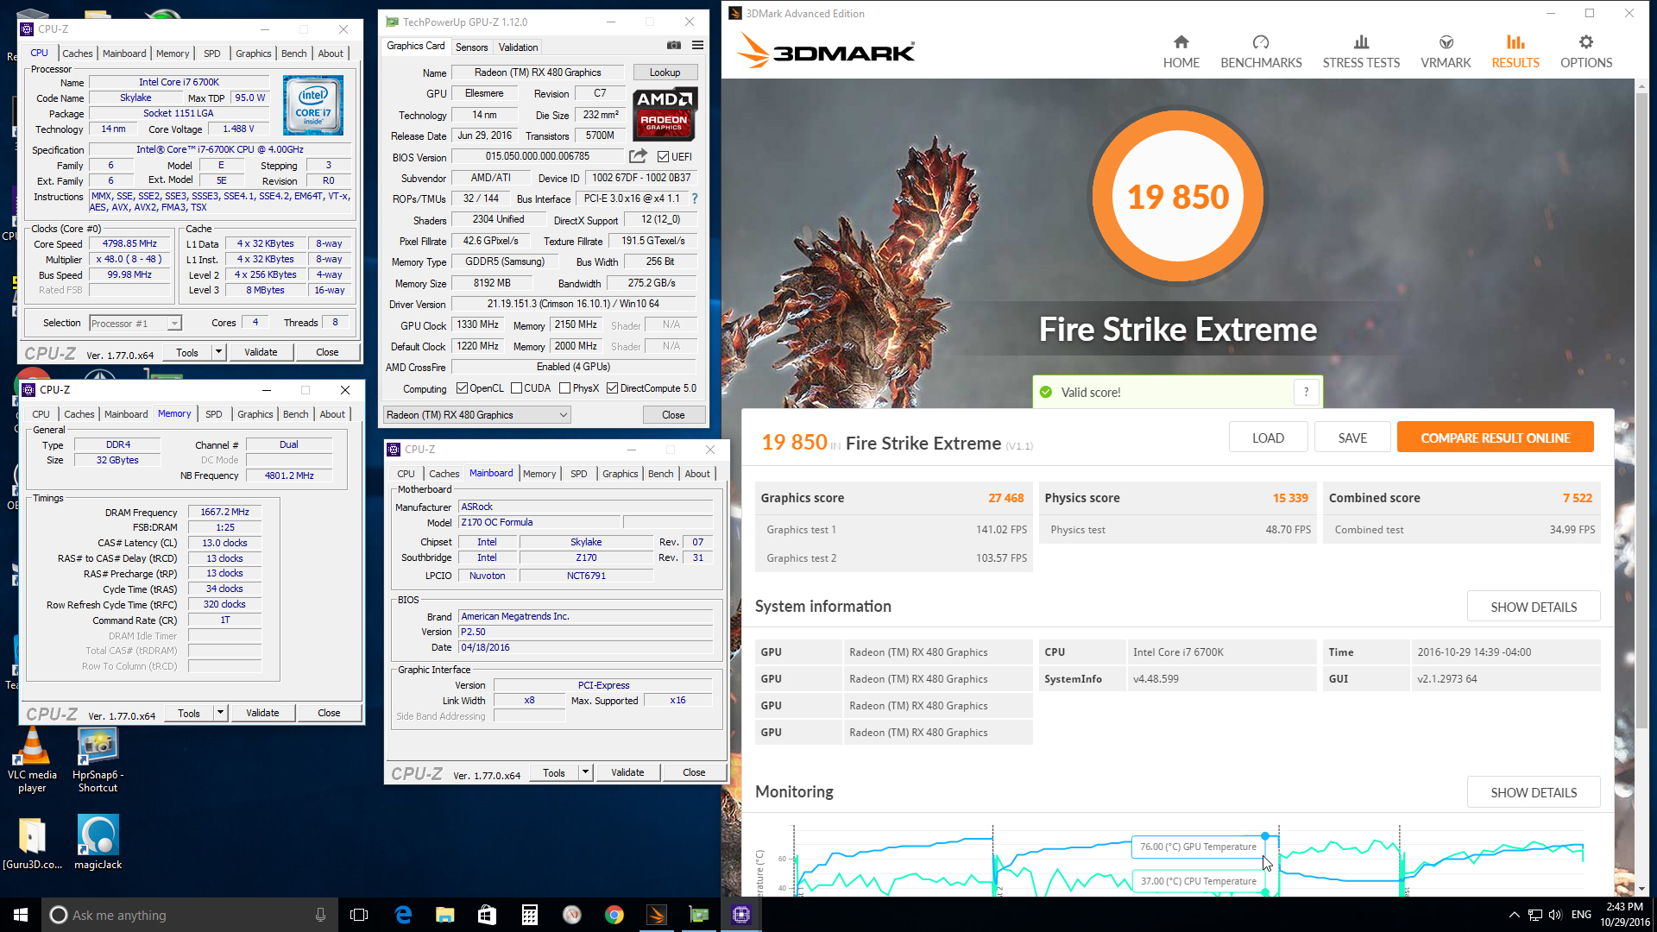Open Processor #1 selection dropdown in CPU-Z
Screen dimensions: 1657x932
[x=135, y=324]
